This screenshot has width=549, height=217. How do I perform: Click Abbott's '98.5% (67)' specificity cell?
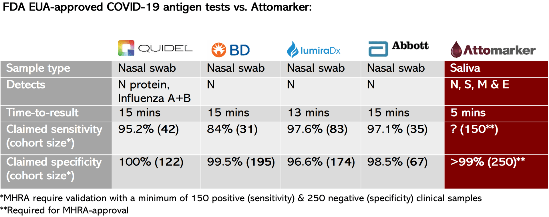pyautogui.click(x=397, y=162)
